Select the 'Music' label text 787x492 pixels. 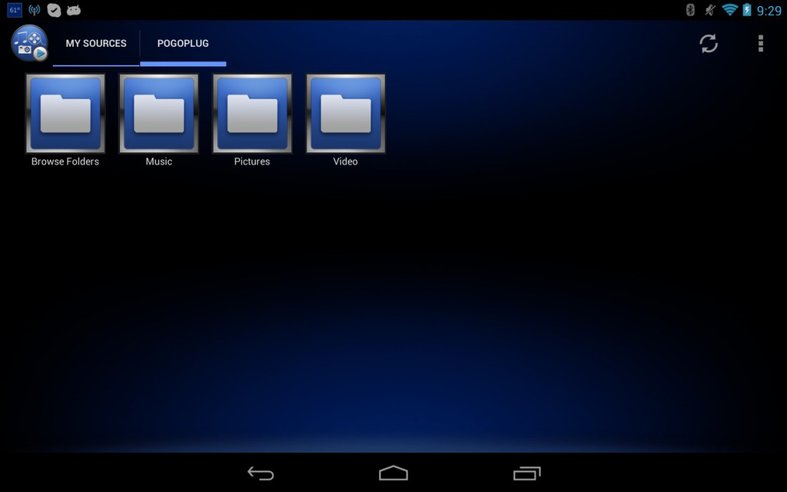point(158,161)
